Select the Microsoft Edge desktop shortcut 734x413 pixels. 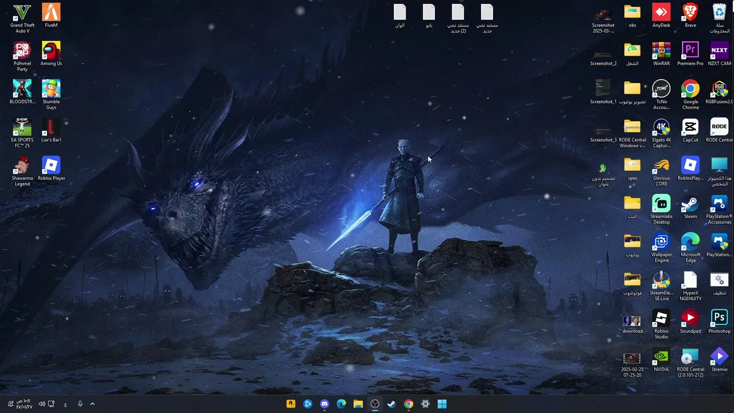coord(690,248)
